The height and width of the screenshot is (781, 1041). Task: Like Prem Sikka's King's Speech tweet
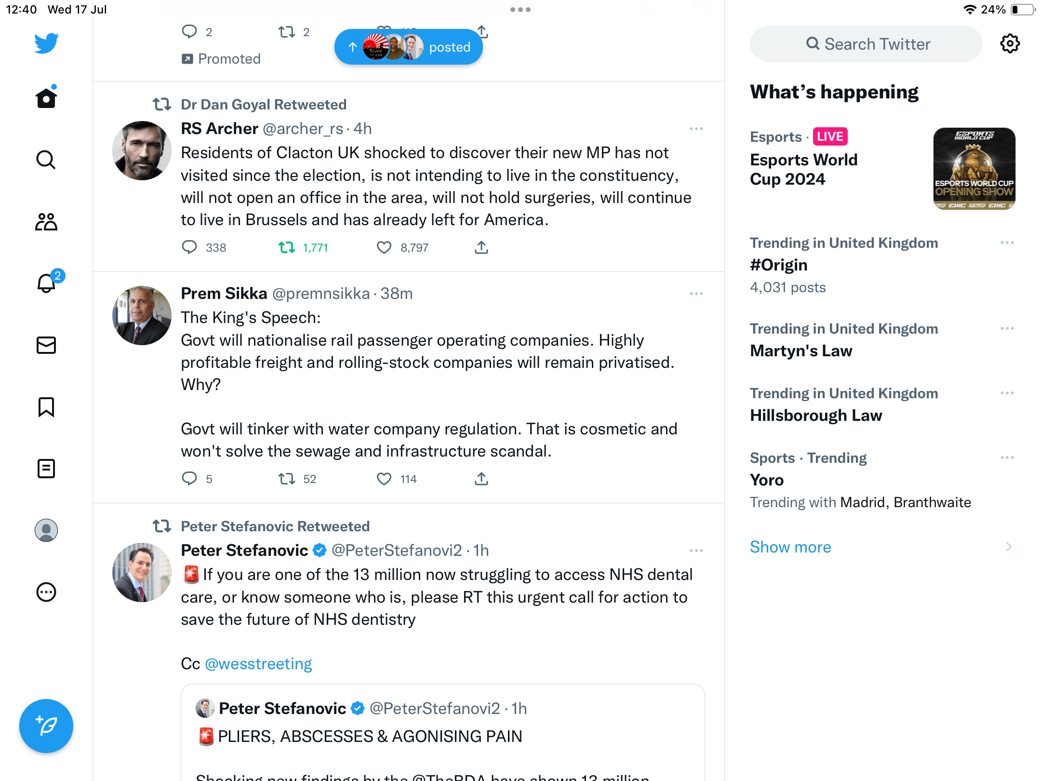384,479
